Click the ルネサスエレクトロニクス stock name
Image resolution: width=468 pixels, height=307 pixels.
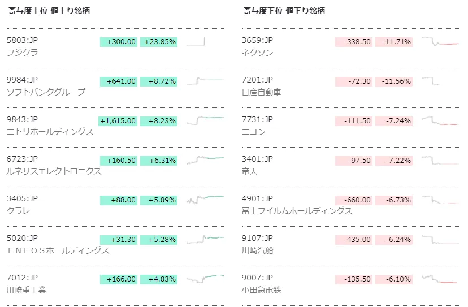click(x=54, y=171)
